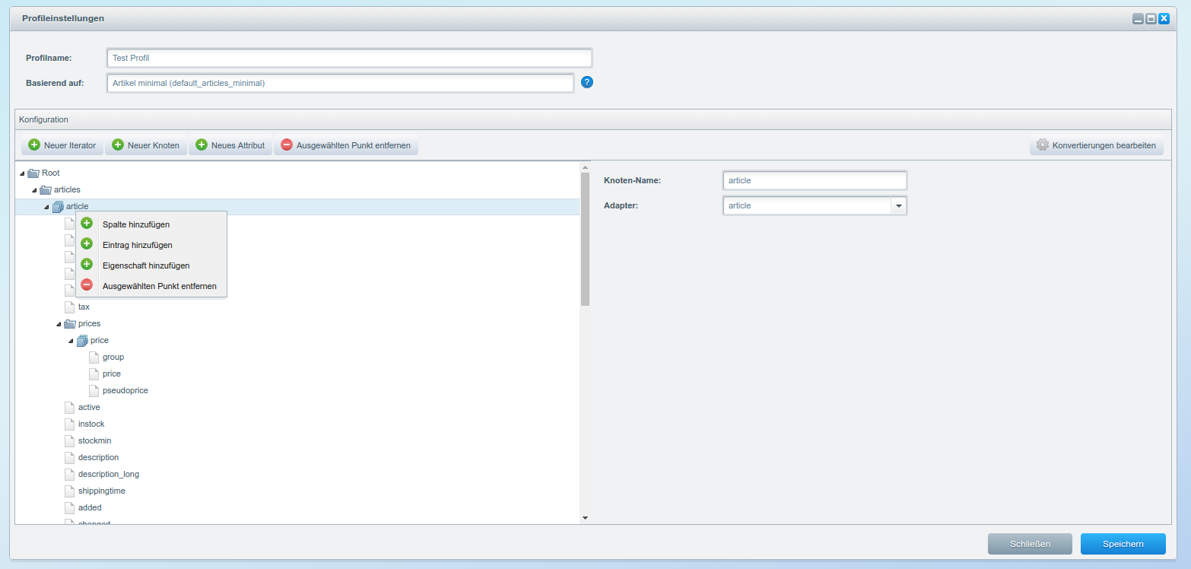The image size is (1191, 569).
Task: Click the file icon beside stockmin
Action: (x=69, y=440)
